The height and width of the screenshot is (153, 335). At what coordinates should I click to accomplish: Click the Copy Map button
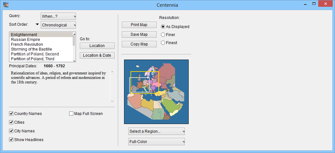(139, 44)
